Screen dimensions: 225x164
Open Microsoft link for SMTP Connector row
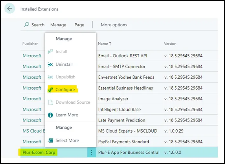[32, 67]
